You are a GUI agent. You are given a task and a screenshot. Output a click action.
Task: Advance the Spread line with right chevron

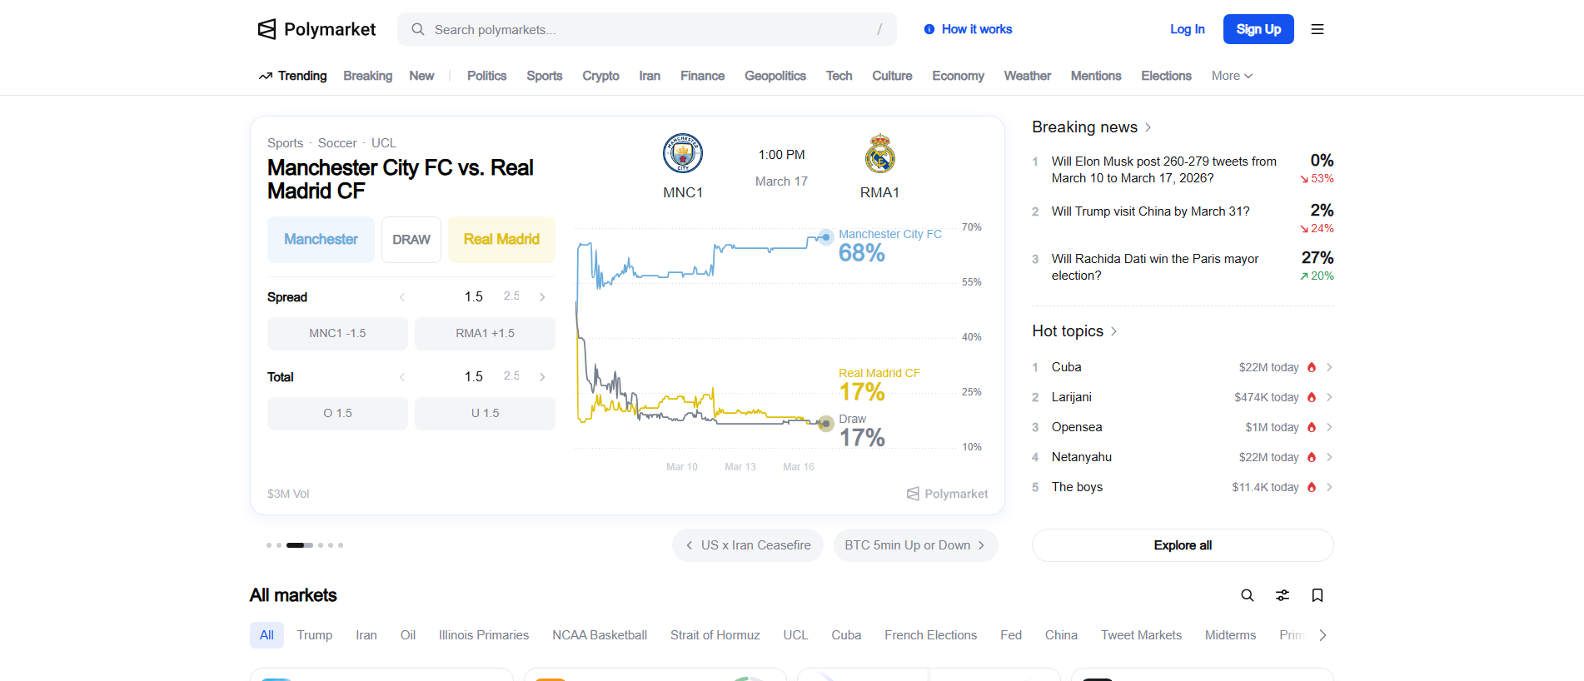[542, 297]
